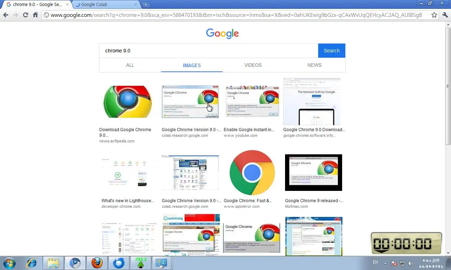Viewport: 451px width, 270px height.
Task: Click the browser forward arrow
Action: [x=16, y=15]
